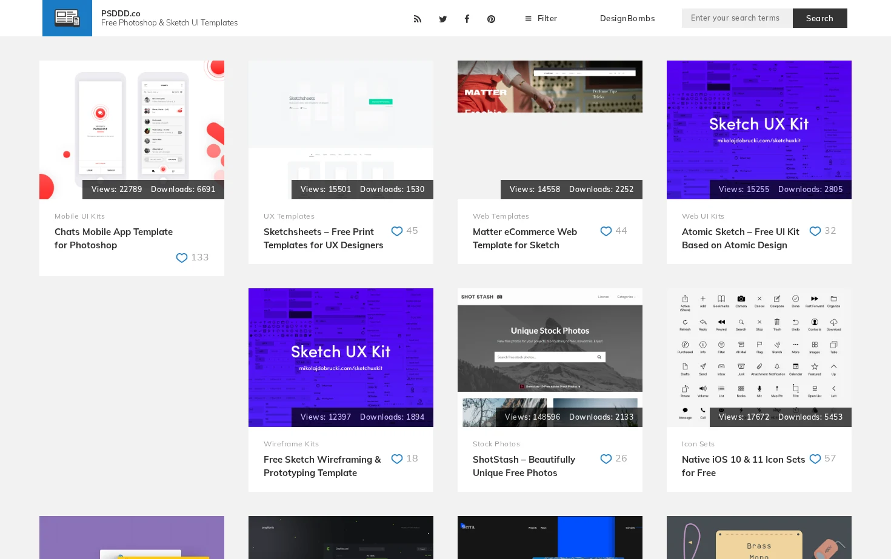The height and width of the screenshot is (559, 891).
Task: Click the PSDDD.co blue logo
Action: [x=67, y=18]
